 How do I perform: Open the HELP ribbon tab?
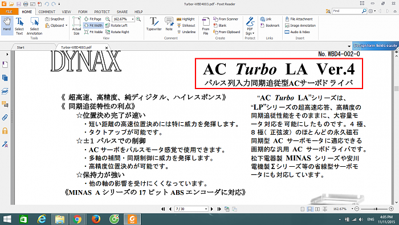139,12
